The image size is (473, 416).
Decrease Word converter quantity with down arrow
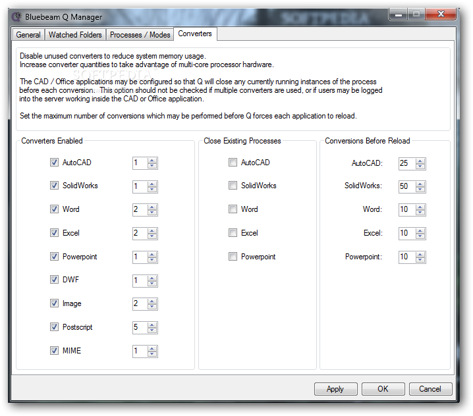coord(152,212)
